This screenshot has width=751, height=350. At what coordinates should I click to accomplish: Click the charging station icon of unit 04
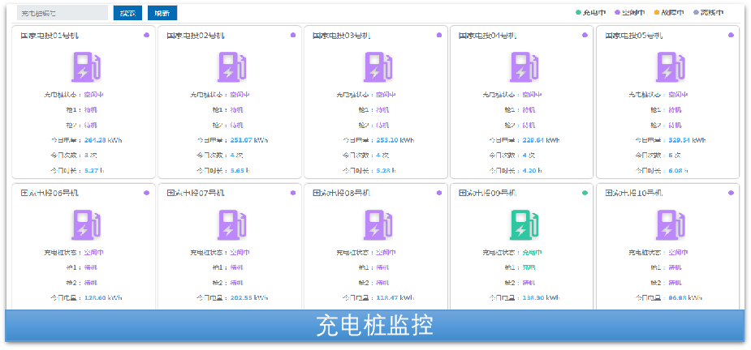tap(524, 67)
